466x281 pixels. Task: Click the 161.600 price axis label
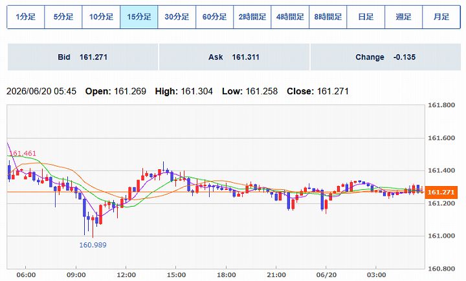point(441,138)
